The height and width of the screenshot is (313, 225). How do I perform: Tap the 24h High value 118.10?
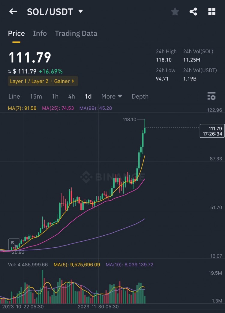[x=164, y=60]
